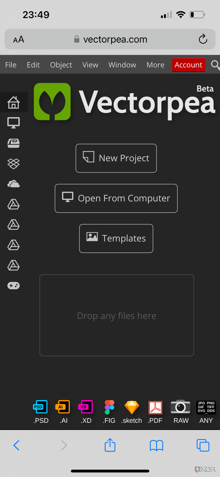Select the .FIG Figma format icon

tap(109, 407)
